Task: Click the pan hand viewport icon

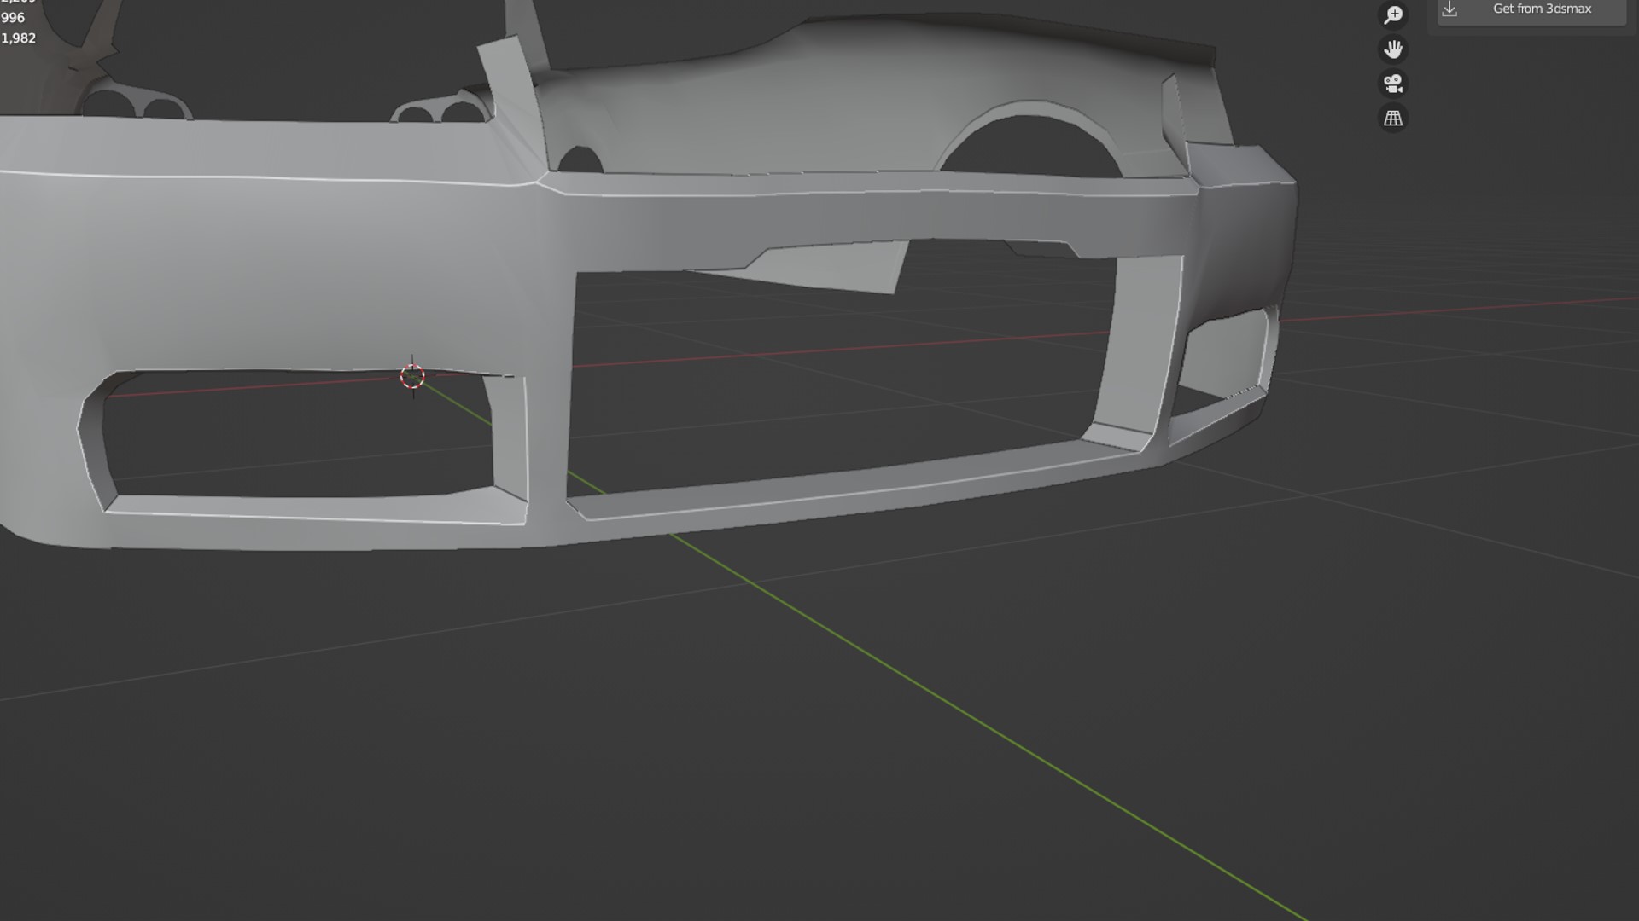Action: 1393,49
